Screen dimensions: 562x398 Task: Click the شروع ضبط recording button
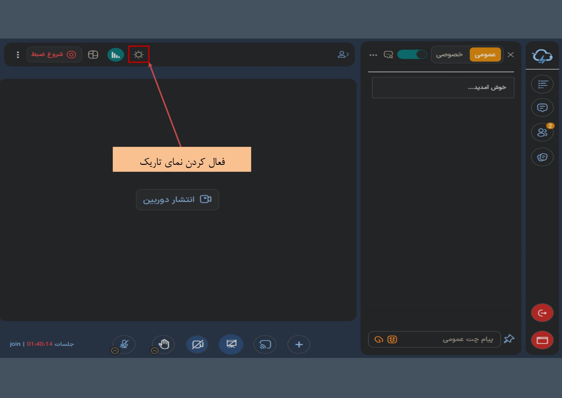click(54, 55)
